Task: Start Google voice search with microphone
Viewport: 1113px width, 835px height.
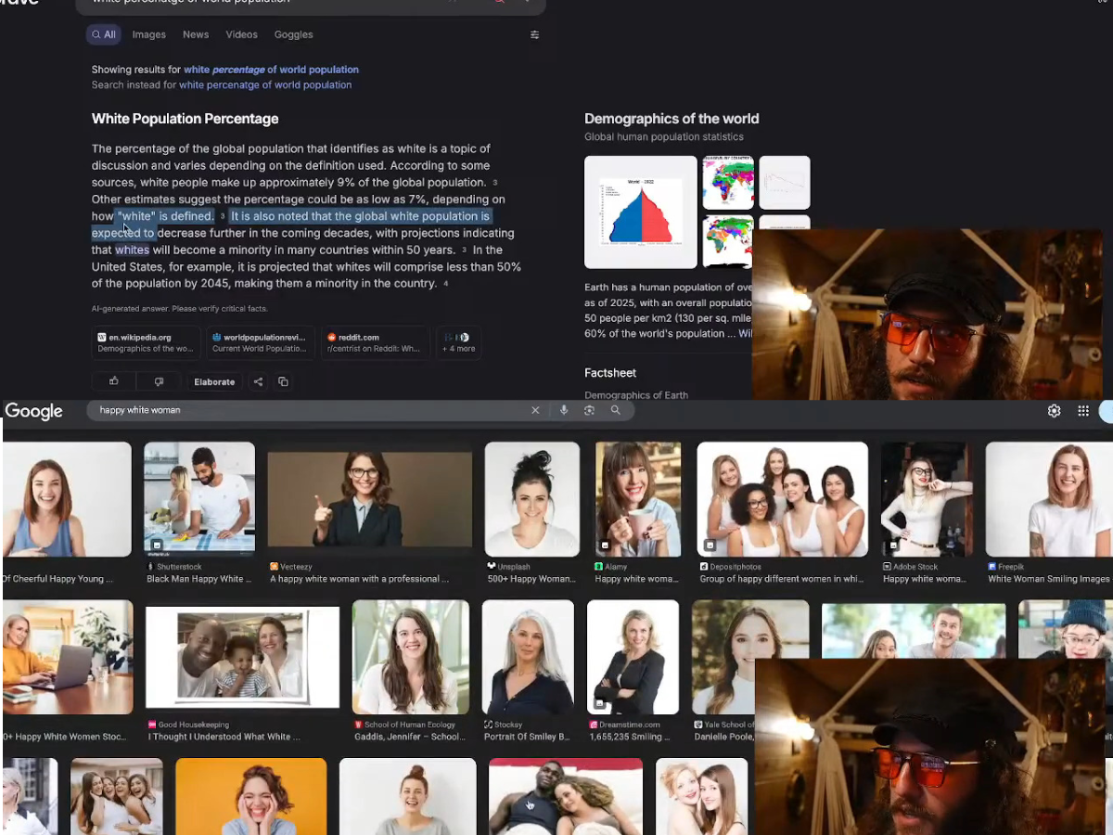Action: point(563,410)
